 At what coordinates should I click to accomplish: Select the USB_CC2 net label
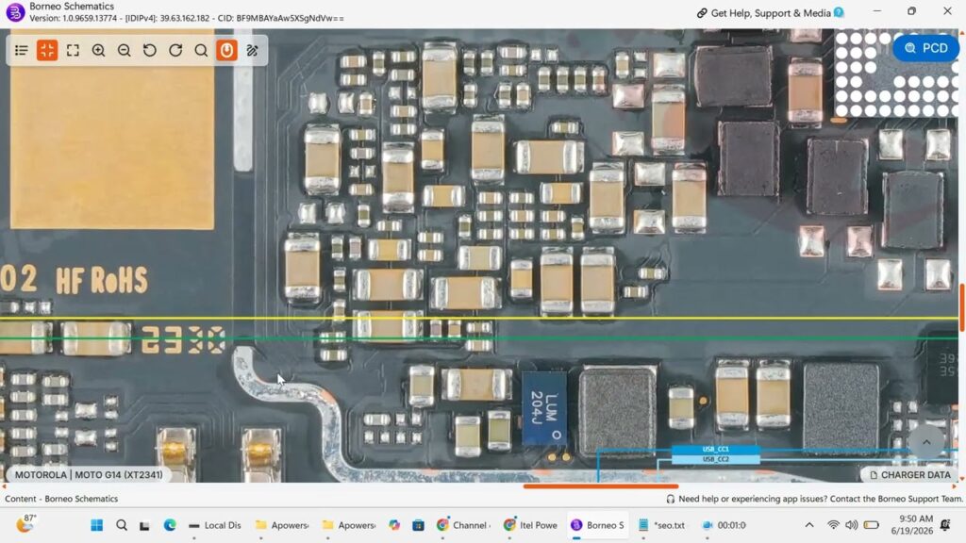715,459
